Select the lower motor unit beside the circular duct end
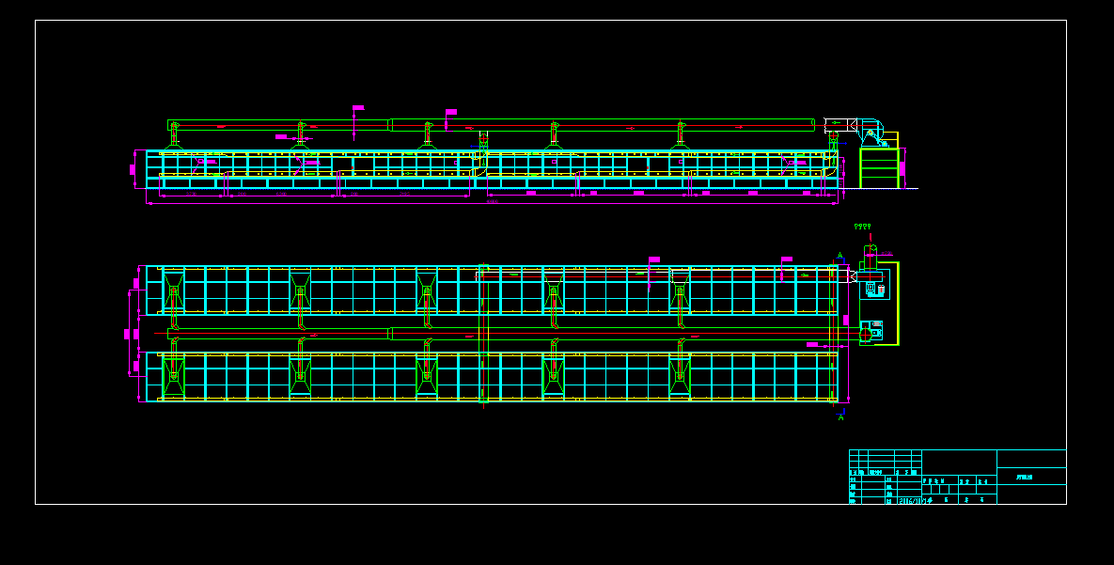This screenshot has height=565, width=1114. click(x=876, y=331)
